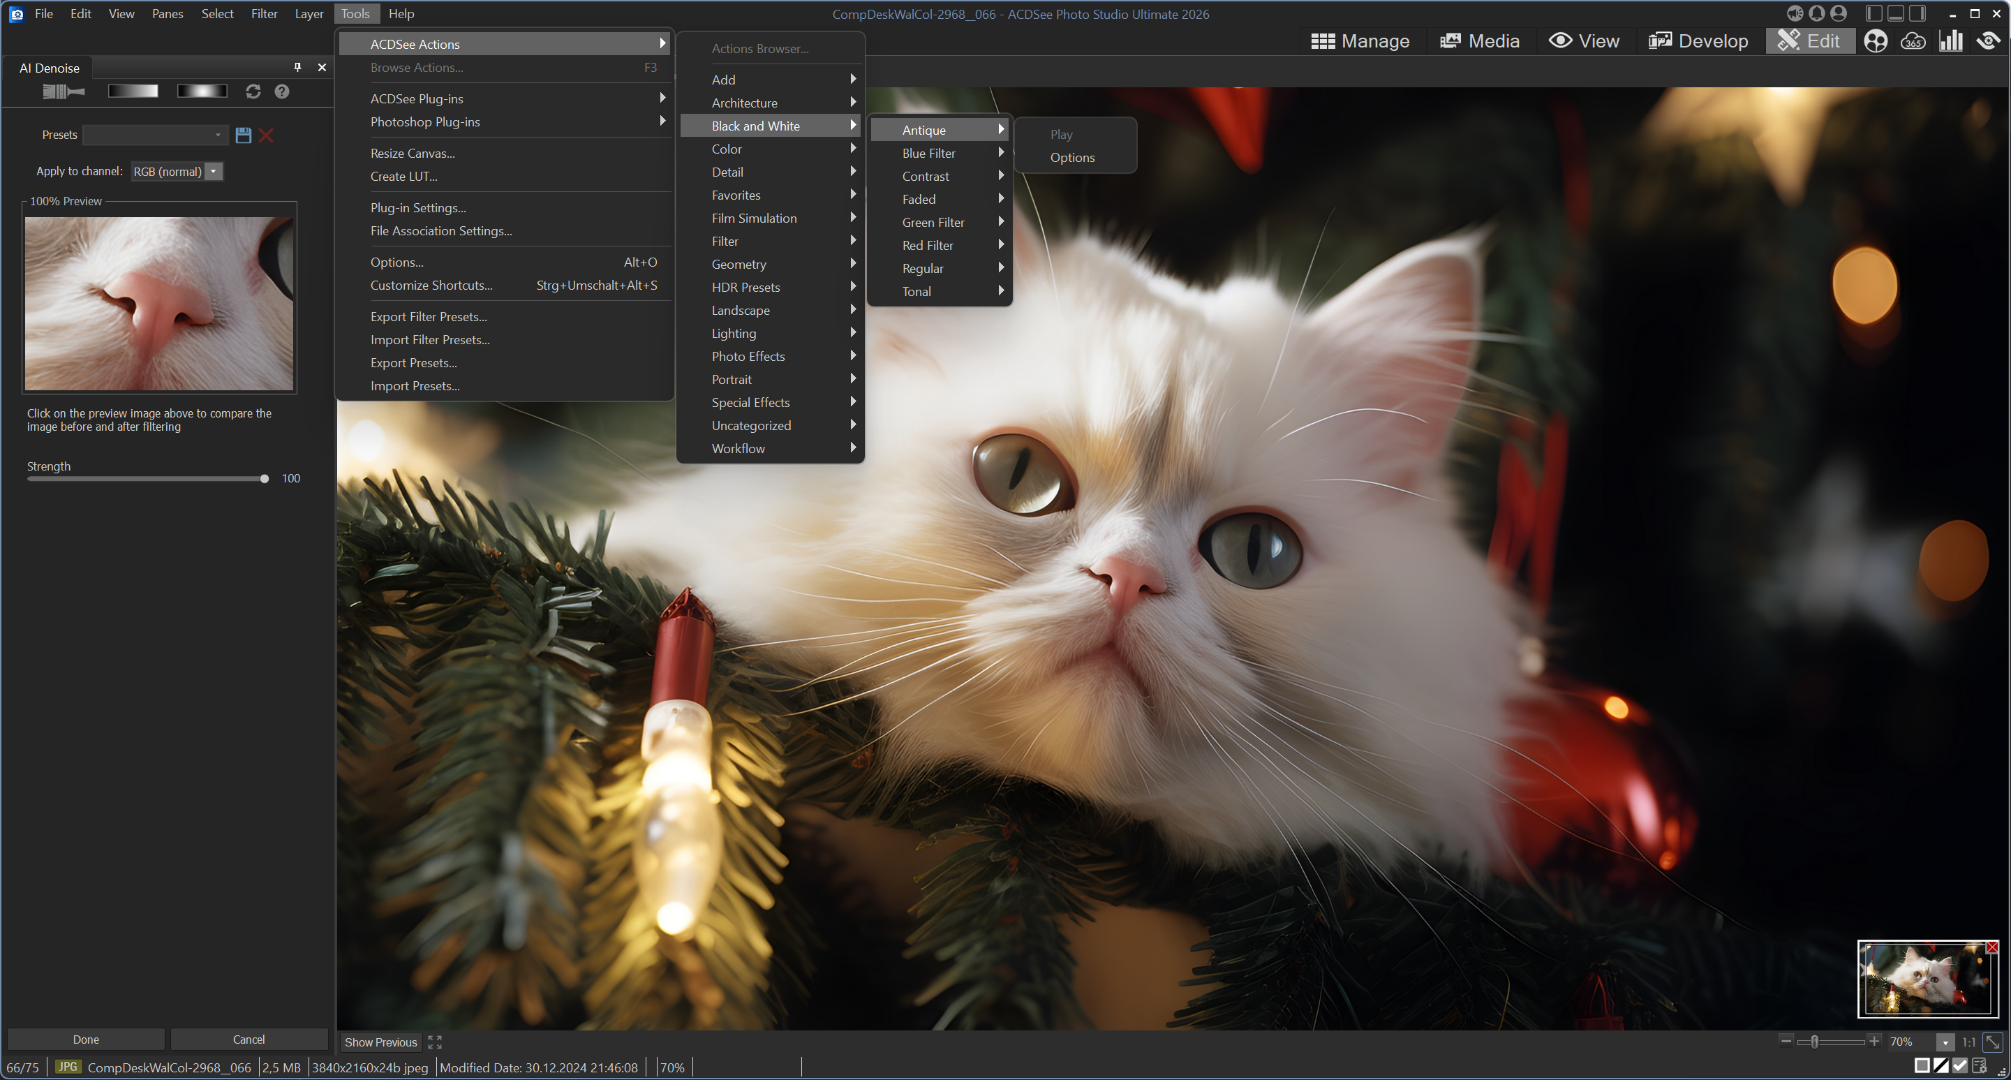
Task: Click the save preset floppy disk icon
Action: click(x=244, y=135)
